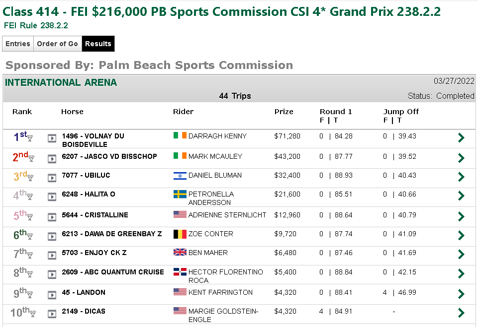Open horse link Halita O
The width and height of the screenshot is (478, 327).
89,194
